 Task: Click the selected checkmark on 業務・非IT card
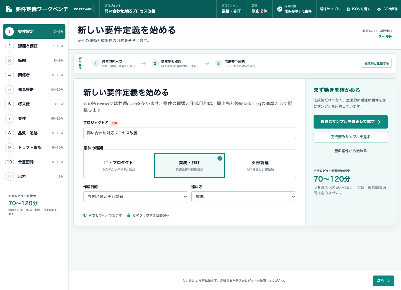[x=220, y=158]
